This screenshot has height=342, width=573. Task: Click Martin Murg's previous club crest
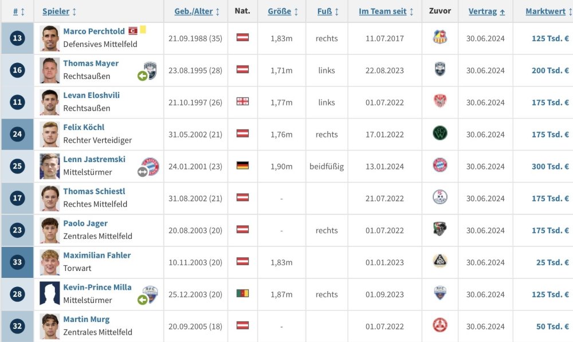[x=439, y=326]
